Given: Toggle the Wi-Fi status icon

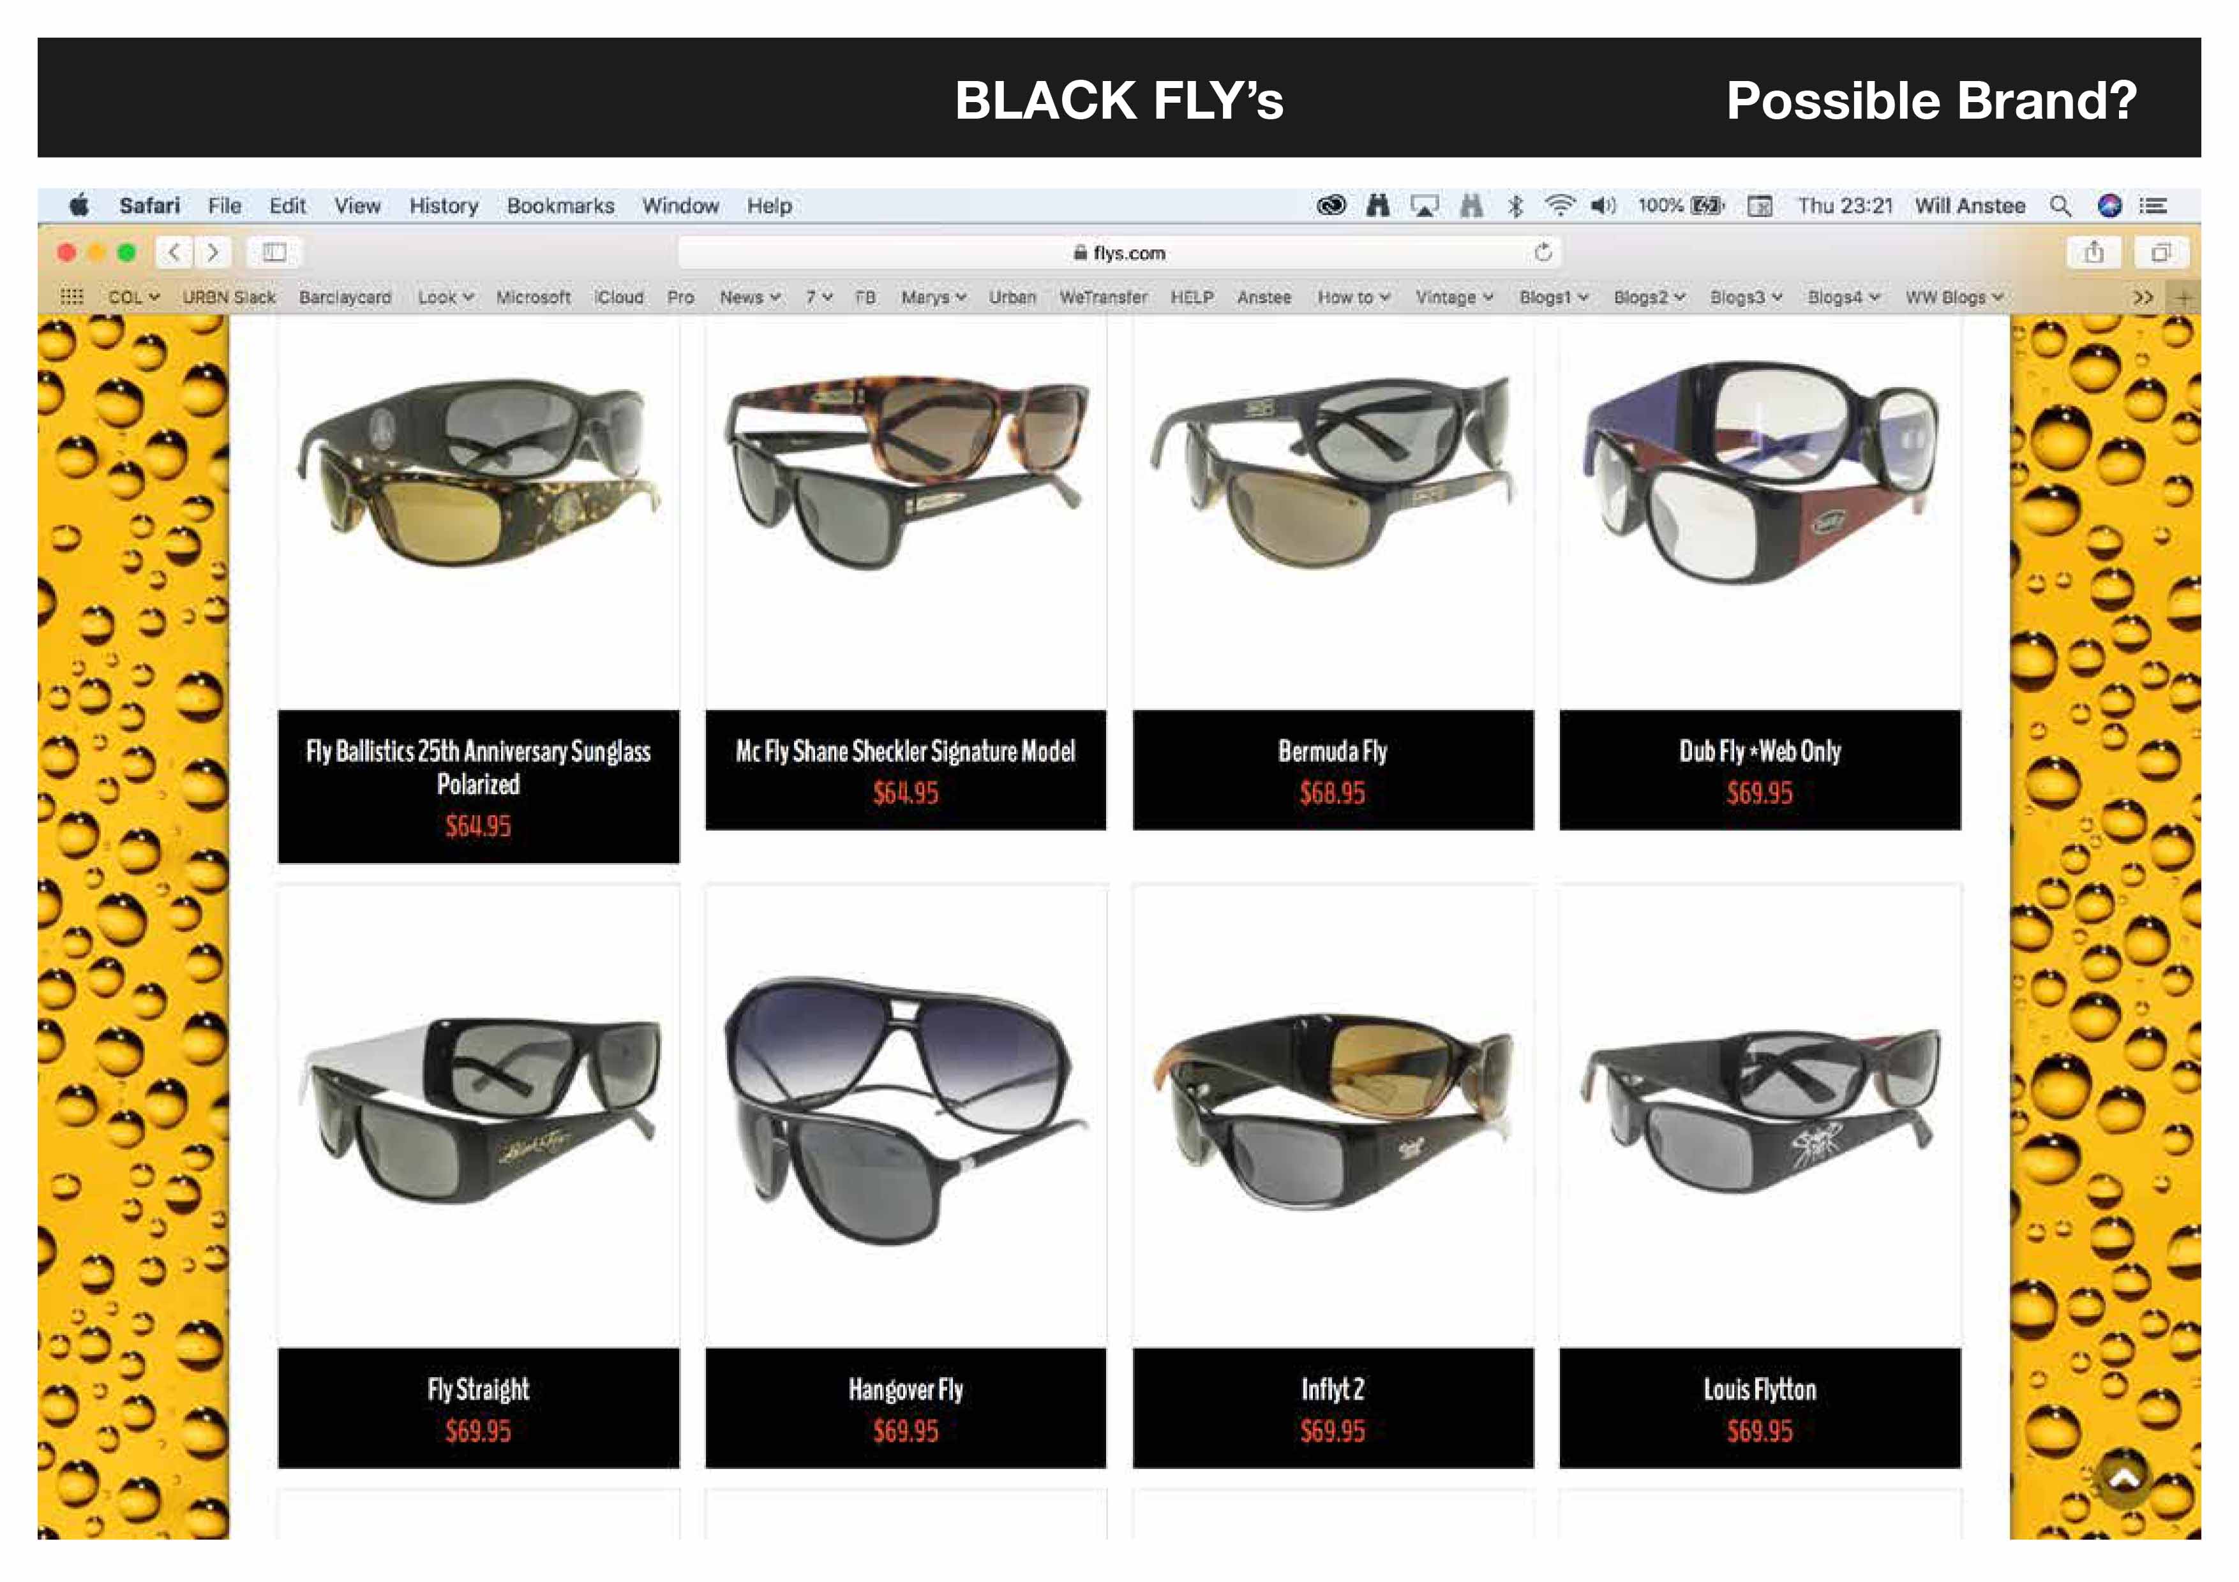Looking at the screenshot, I should [1559, 205].
